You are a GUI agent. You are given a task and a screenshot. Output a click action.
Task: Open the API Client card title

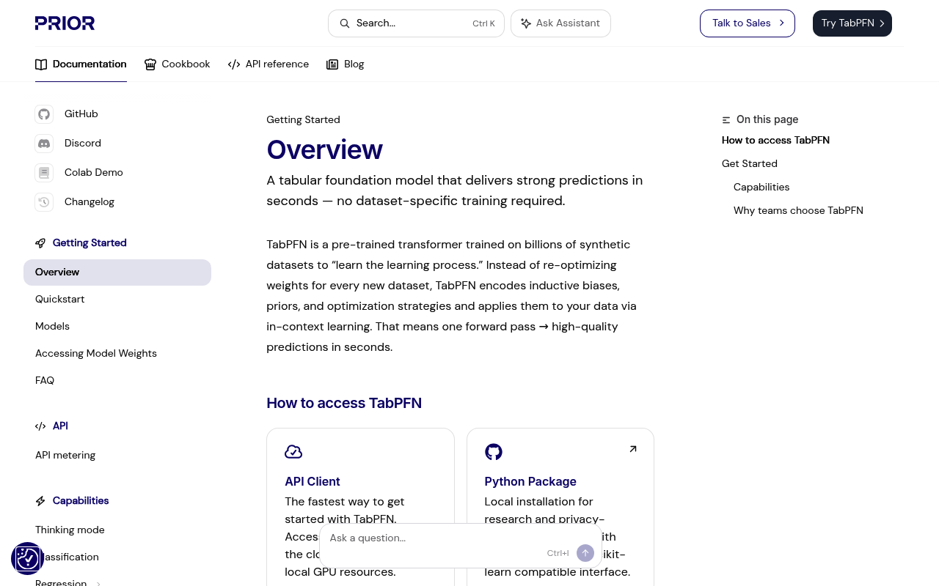313,482
